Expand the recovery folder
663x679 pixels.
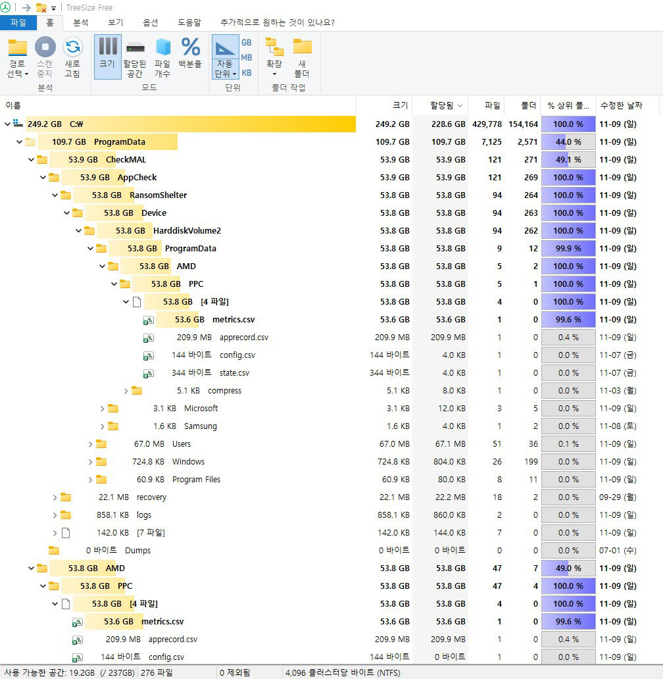point(55,497)
